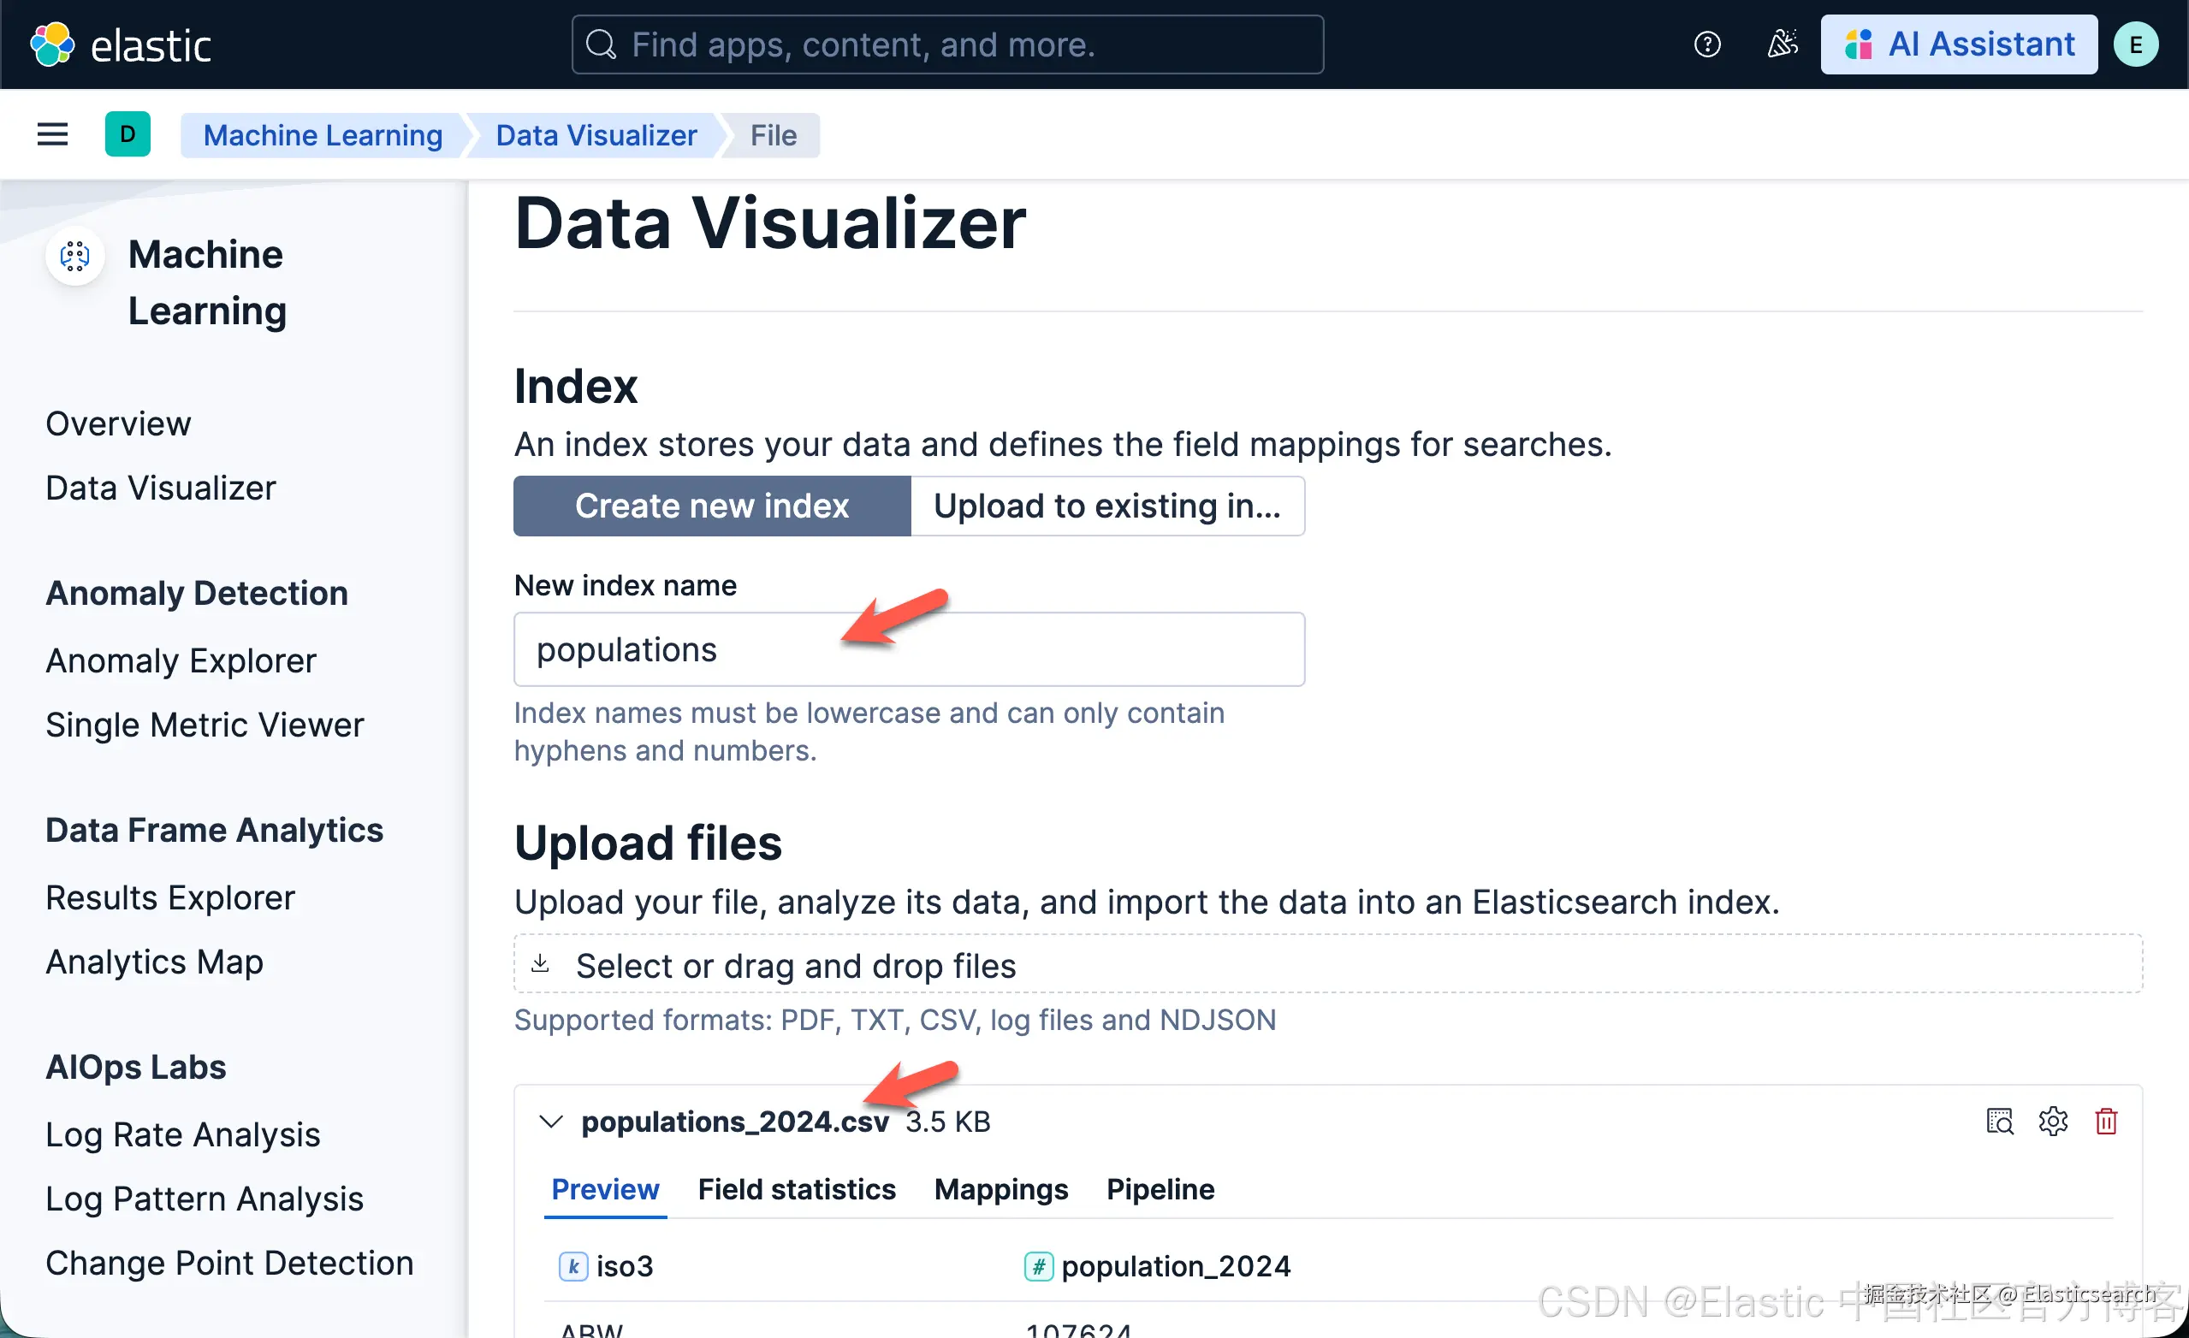Open the help menu icon
Viewport: 2189px width, 1338px height.
(x=1706, y=44)
